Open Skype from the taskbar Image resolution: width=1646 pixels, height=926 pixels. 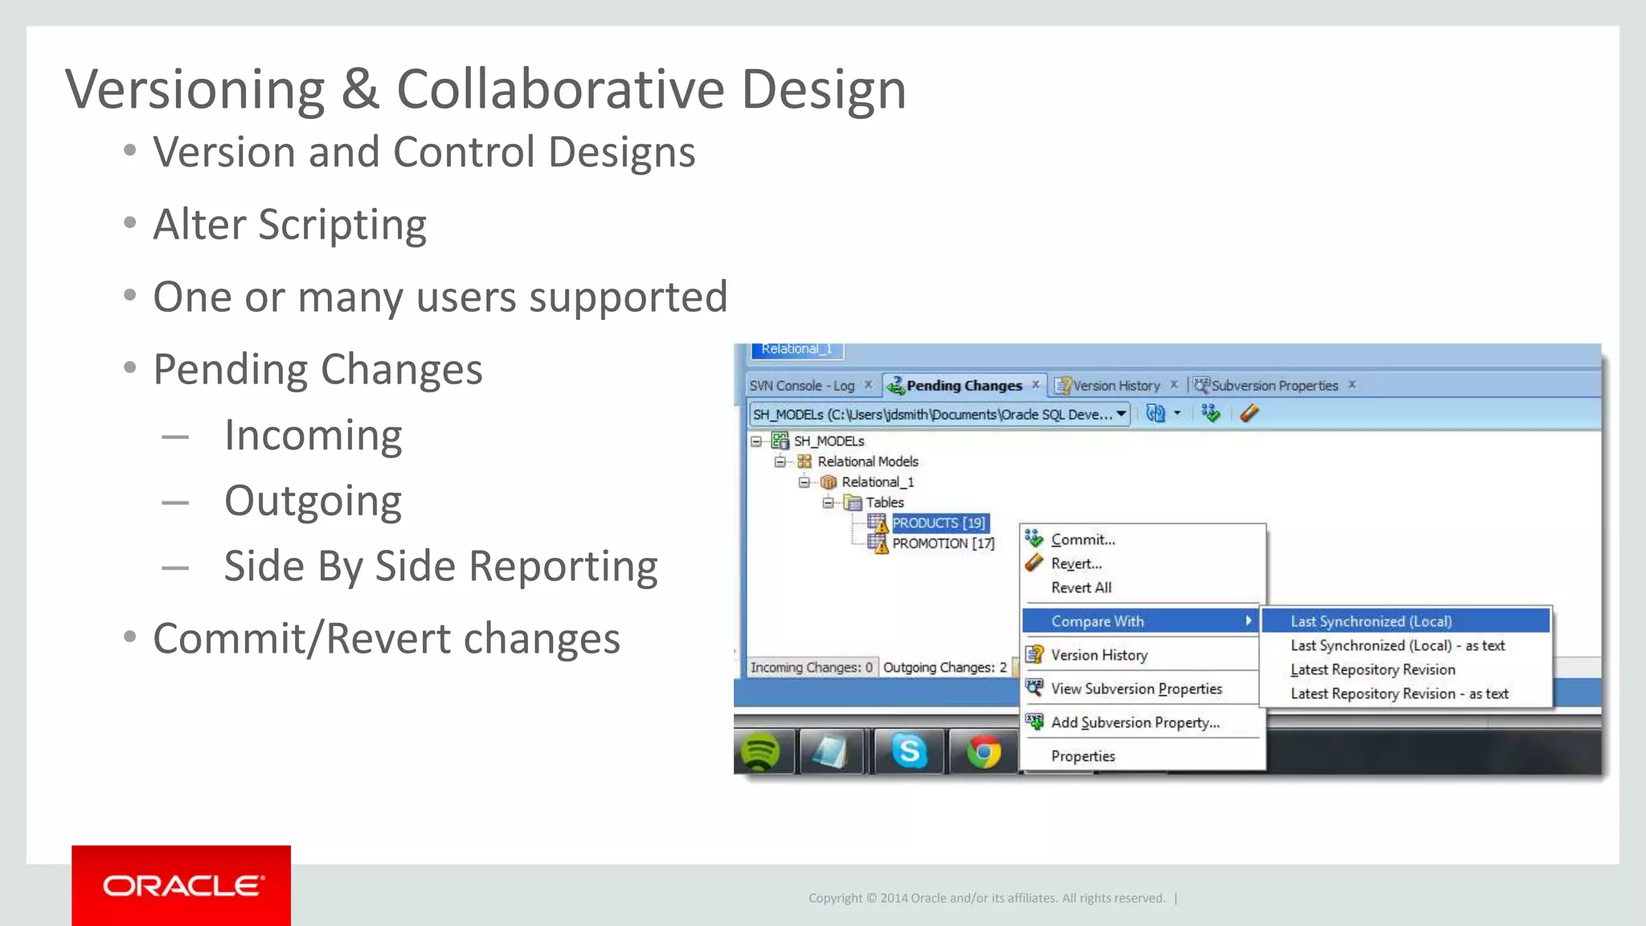coord(910,752)
